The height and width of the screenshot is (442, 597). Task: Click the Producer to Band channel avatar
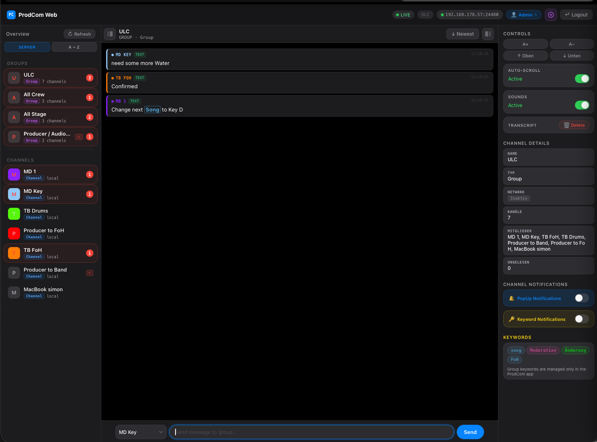(x=14, y=273)
